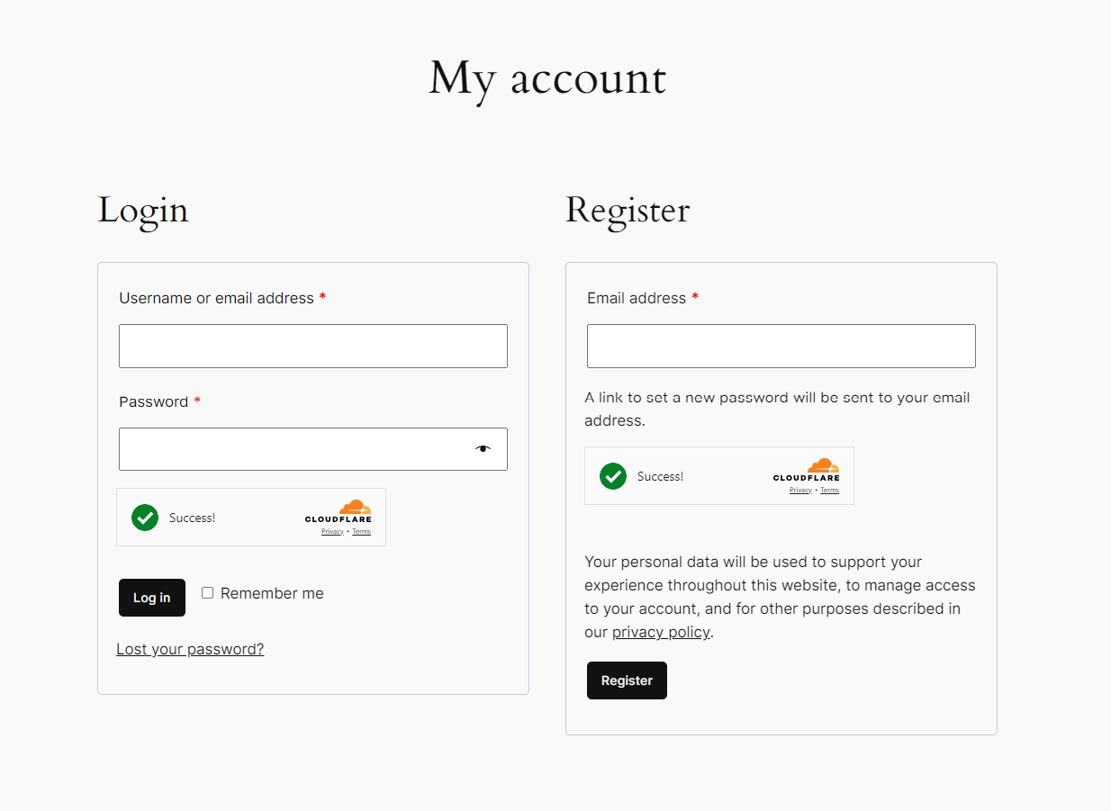Click the Username or email address label
1111x811 pixels.
[x=216, y=298]
